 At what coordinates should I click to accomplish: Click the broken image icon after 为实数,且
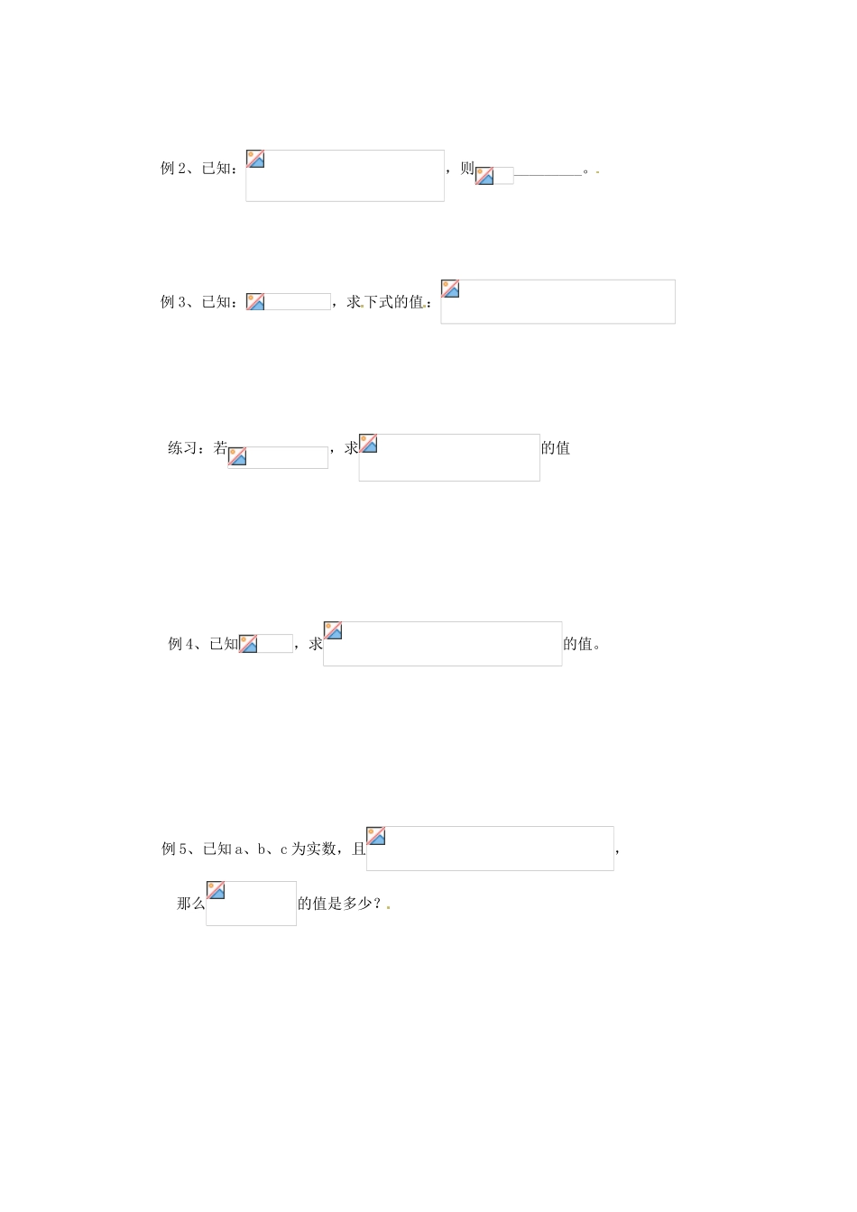click(376, 836)
